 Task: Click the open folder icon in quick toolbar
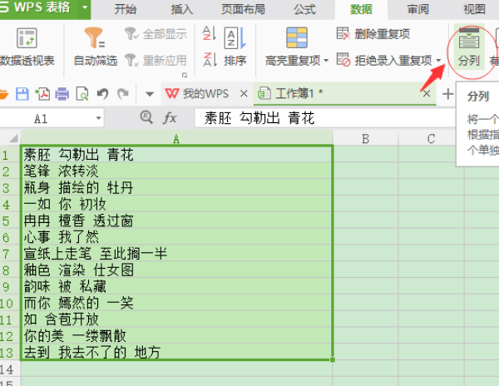point(3,94)
